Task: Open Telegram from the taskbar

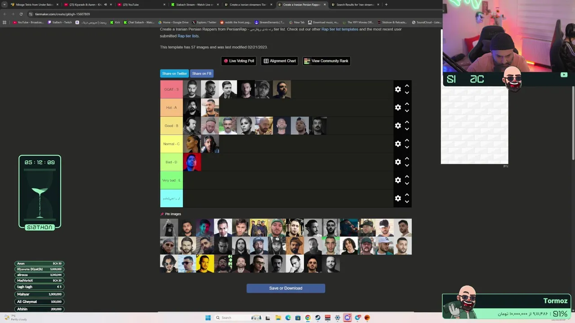Action: (x=357, y=318)
